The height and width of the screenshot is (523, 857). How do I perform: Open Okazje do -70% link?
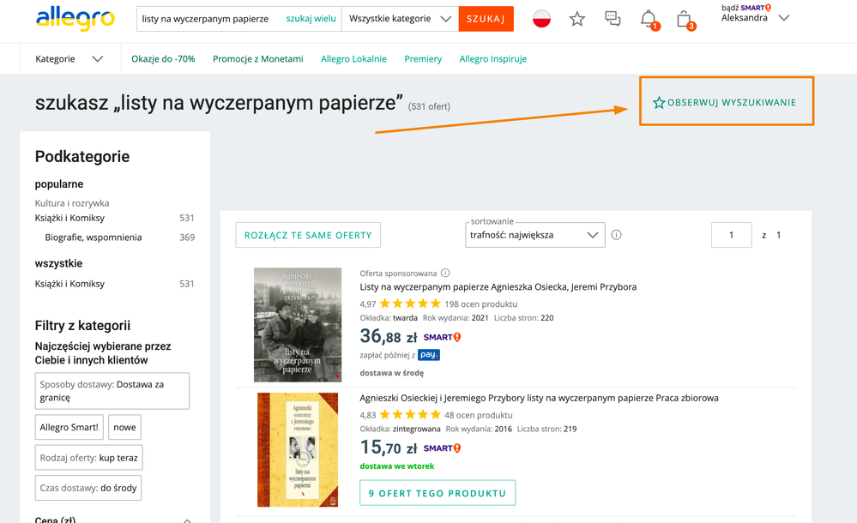[x=163, y=59]
